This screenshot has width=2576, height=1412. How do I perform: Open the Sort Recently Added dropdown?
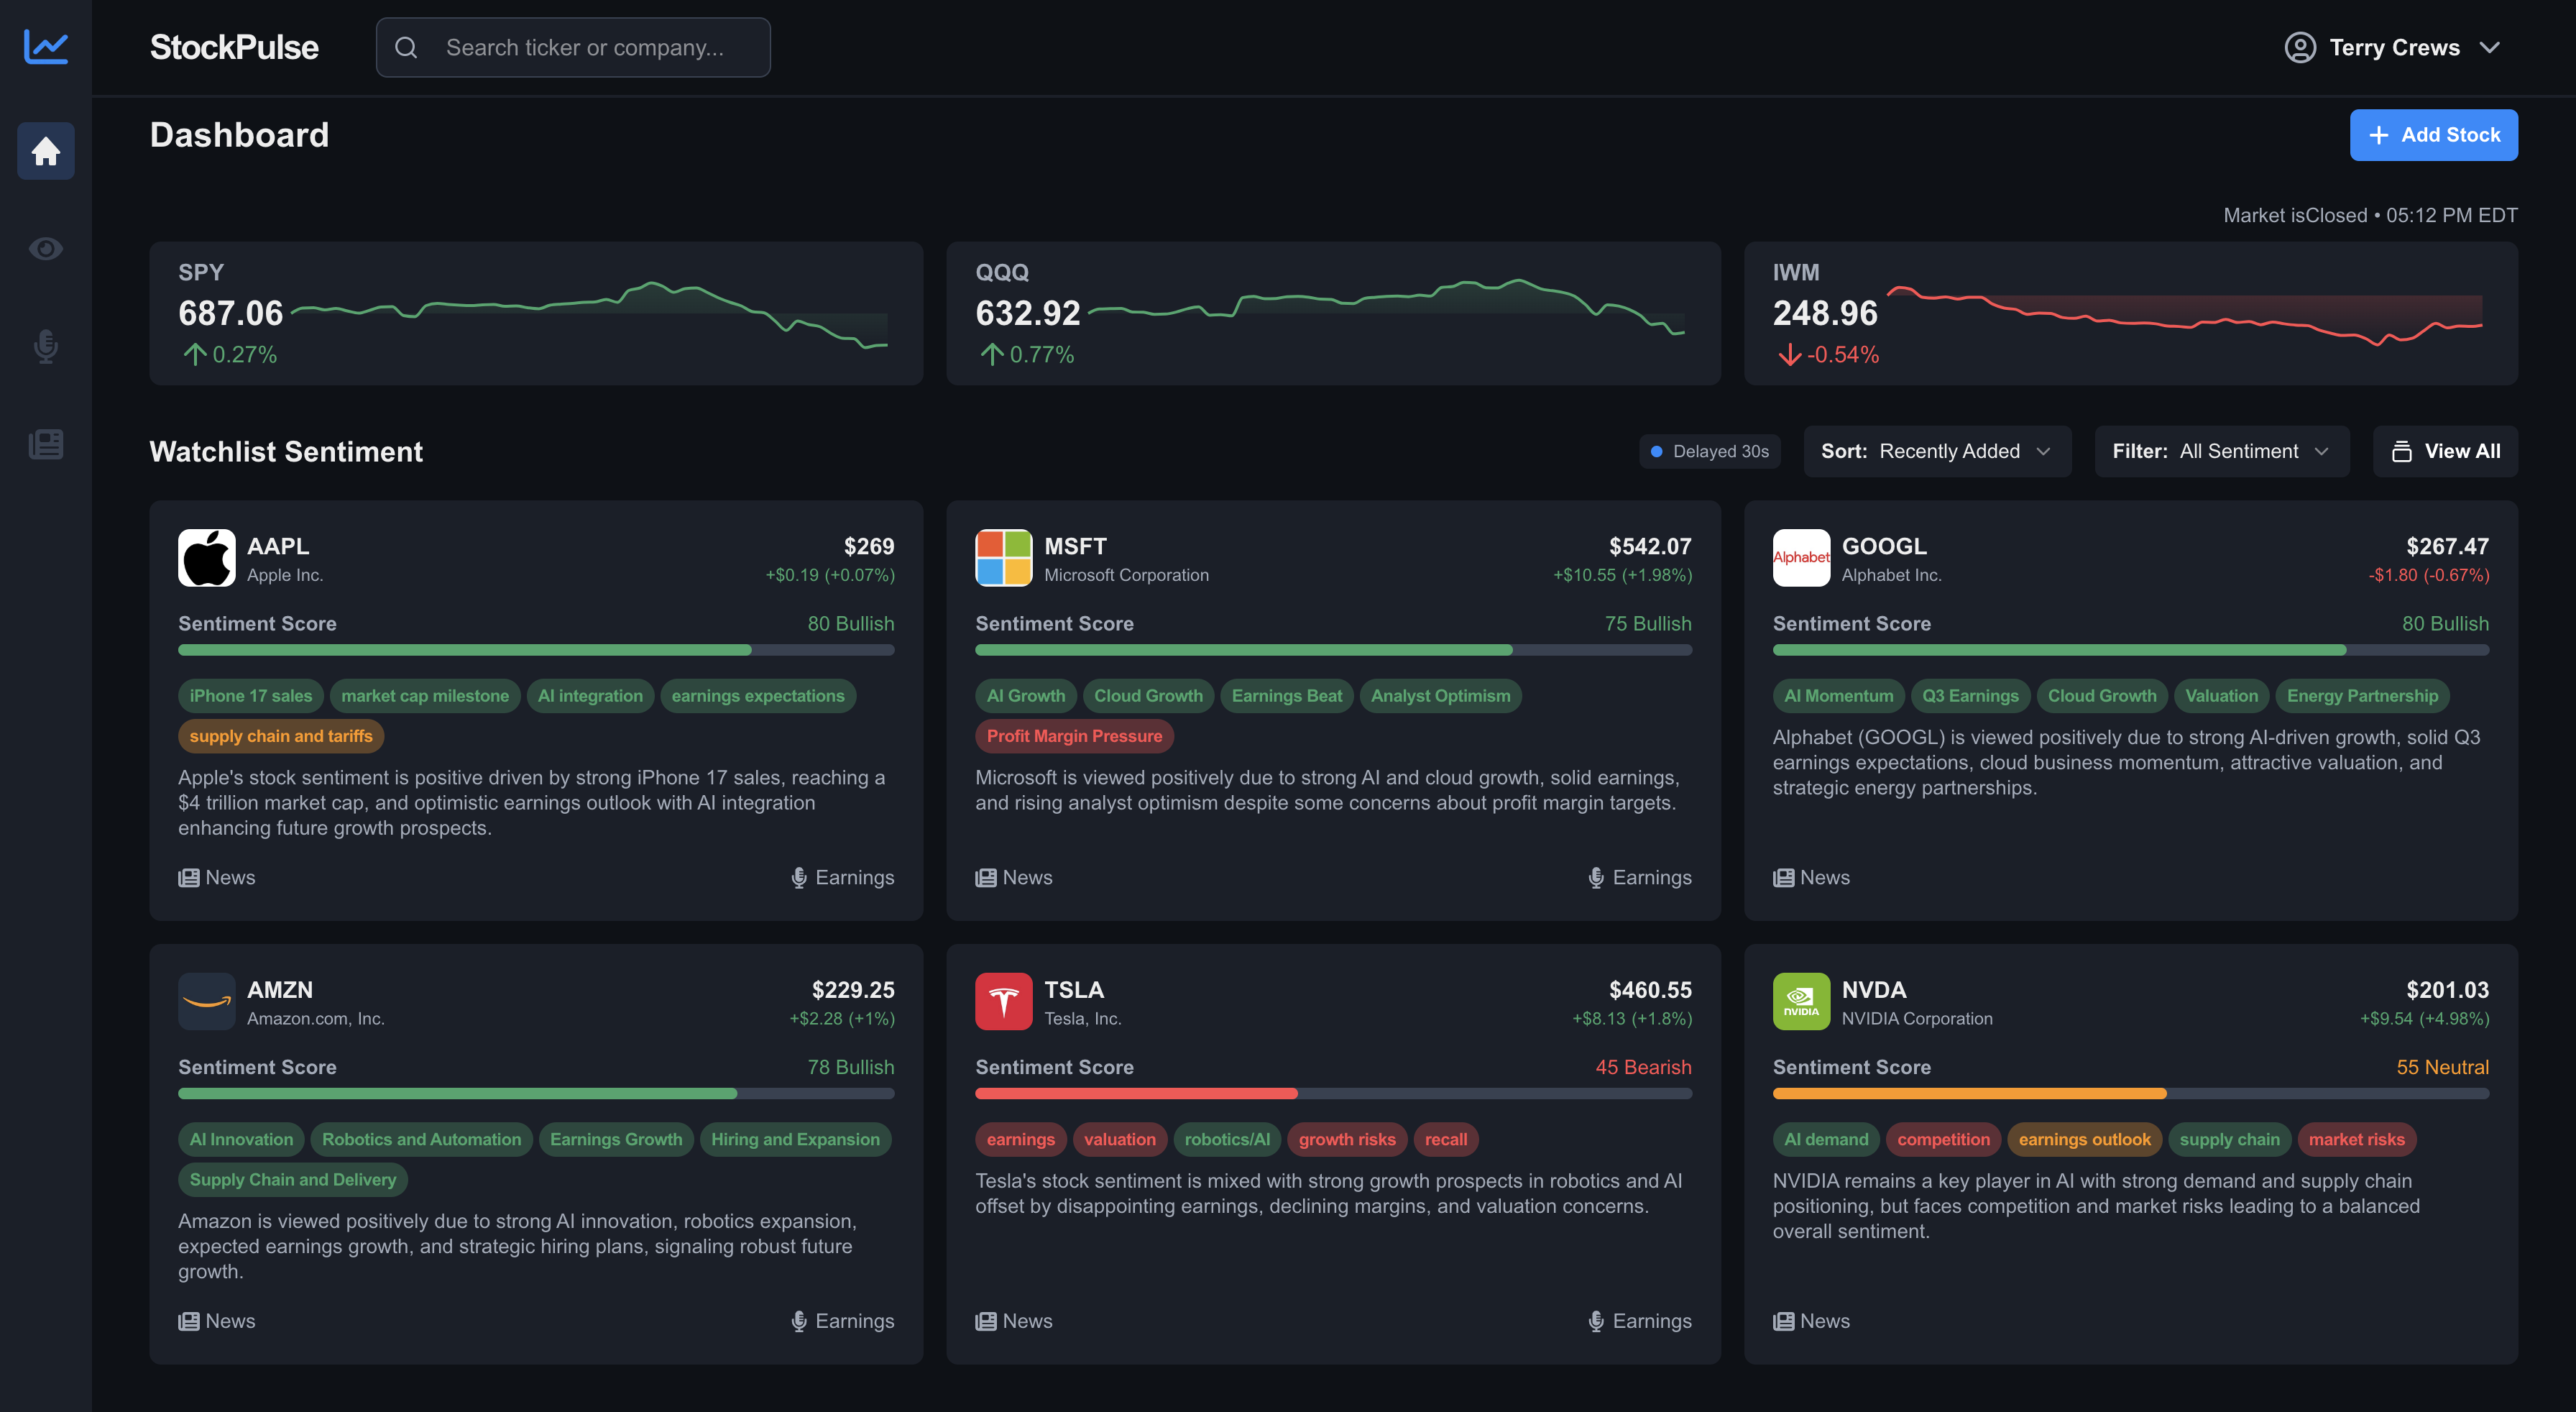1937,451
